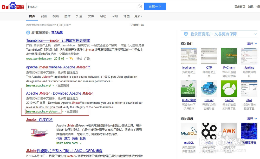
Task: Open the Jmeter_百度百科 result title
Action: (x=40, y=120)
